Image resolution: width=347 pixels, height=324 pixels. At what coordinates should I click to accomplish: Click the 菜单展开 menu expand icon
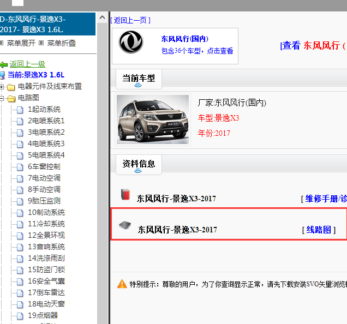pos(2,43)
